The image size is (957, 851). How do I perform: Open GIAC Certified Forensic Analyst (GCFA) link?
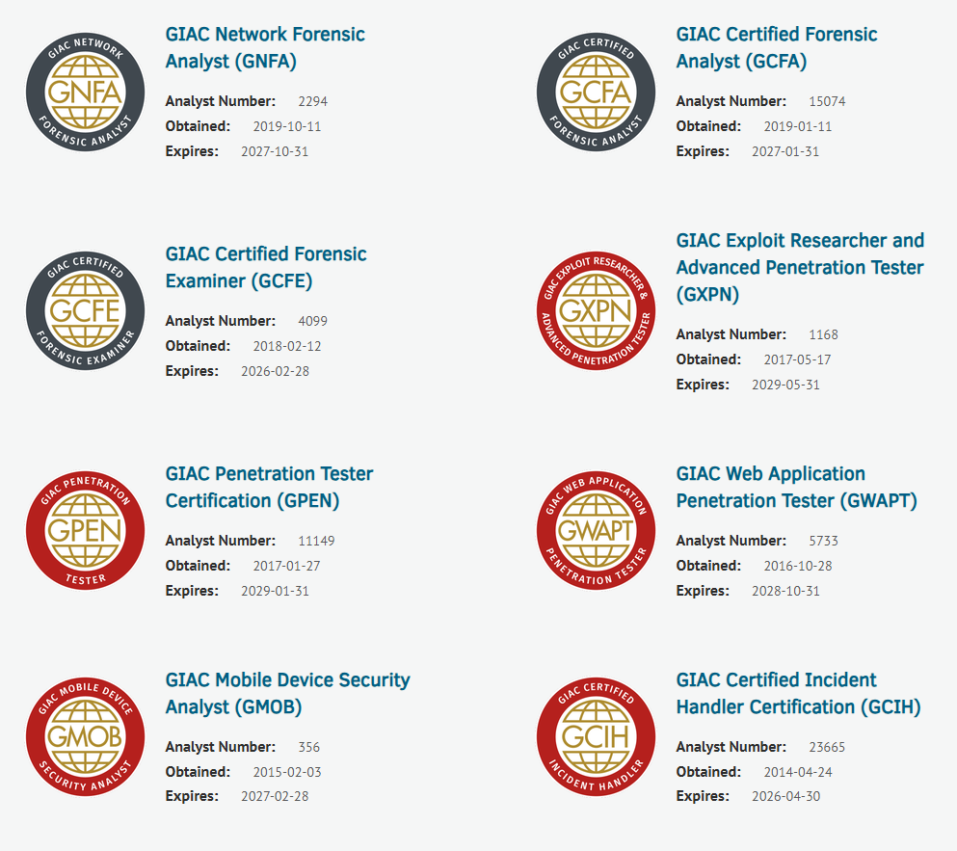pos(777,47)
